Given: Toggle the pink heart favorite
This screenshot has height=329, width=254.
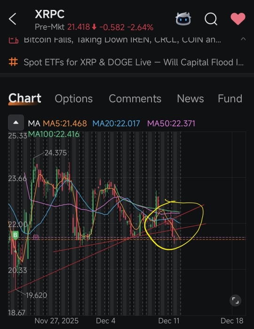Looking at the screenshot, I should tap(238, 18).
